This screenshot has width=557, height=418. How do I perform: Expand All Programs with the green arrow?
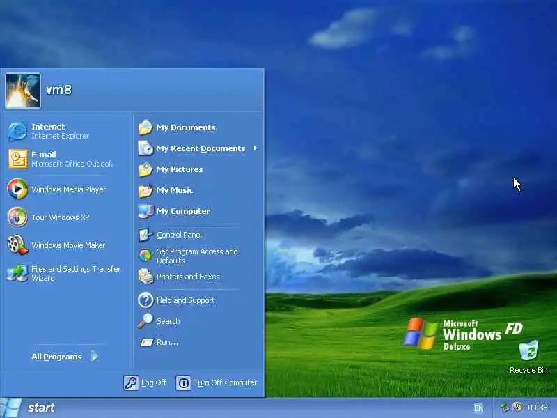pos(94,356)
